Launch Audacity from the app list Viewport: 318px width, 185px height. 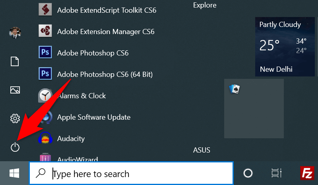point(71,138)
